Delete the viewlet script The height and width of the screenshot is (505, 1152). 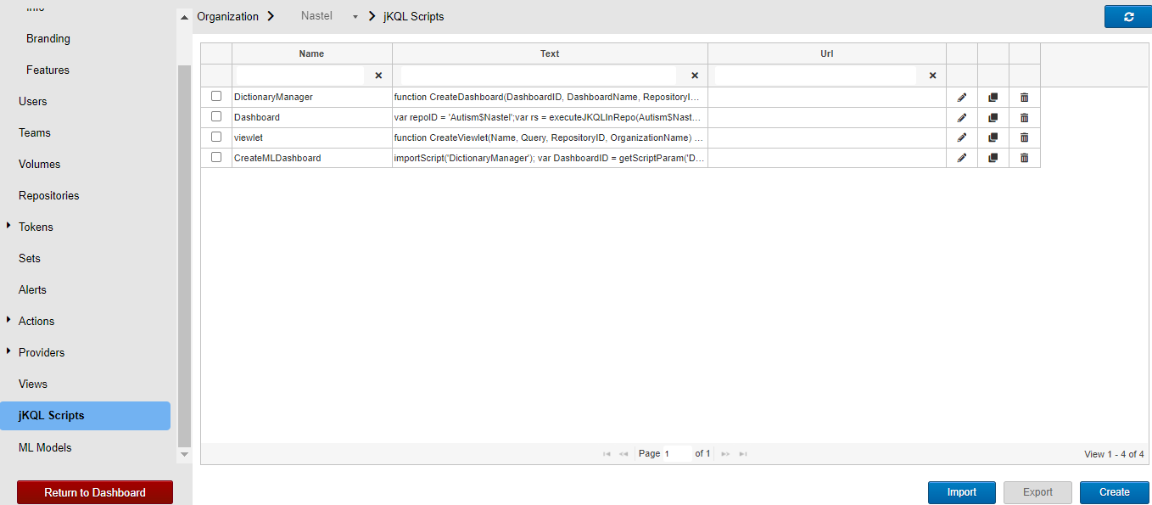tap(1024, 137)
